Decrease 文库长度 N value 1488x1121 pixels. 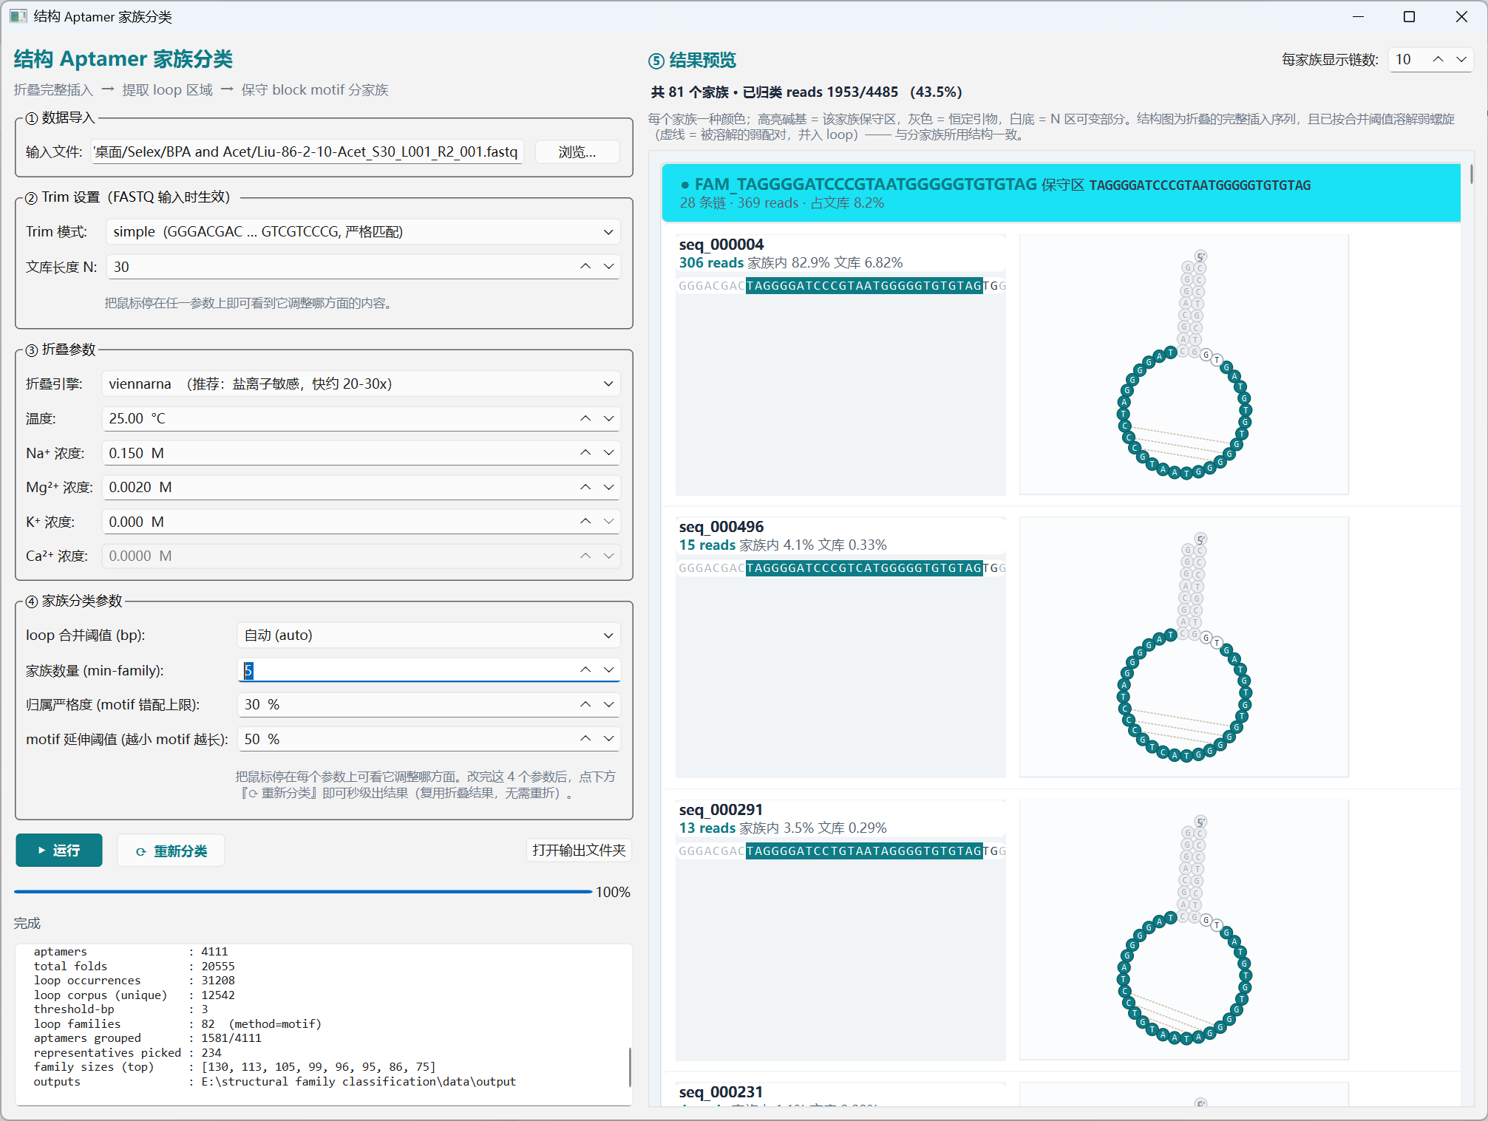pos(608,267)
